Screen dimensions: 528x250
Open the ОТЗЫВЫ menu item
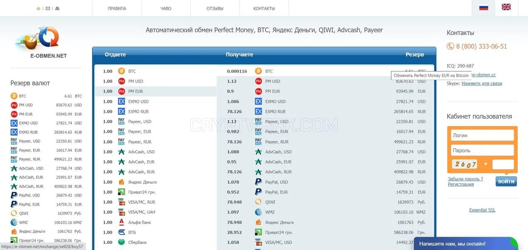(215, 8)
